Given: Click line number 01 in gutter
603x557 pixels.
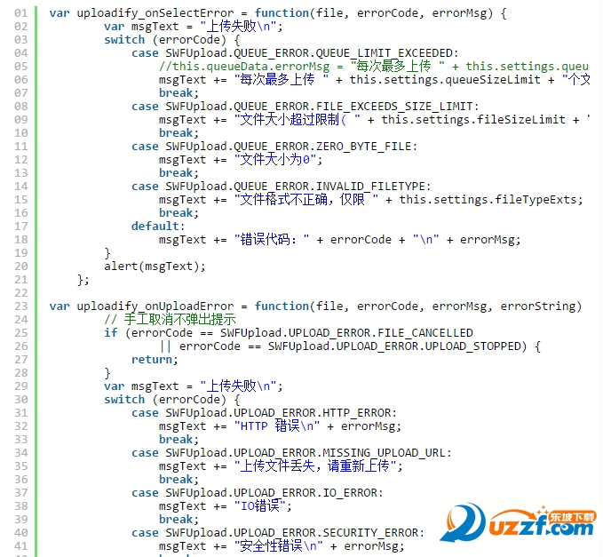Looking at the screenshot, I should [21, 13].
